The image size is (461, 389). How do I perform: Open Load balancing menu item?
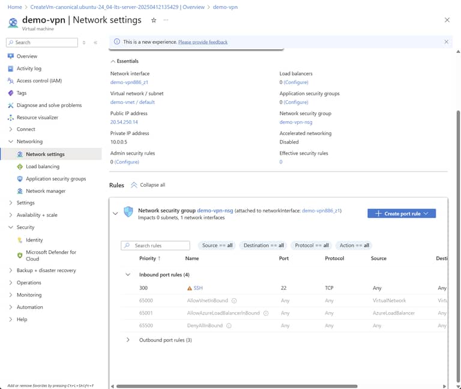click(43, 167)
